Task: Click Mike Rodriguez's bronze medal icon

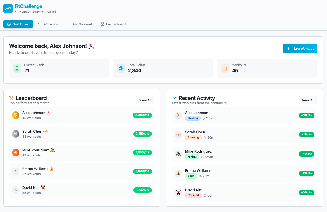Action: pos(16,153)
